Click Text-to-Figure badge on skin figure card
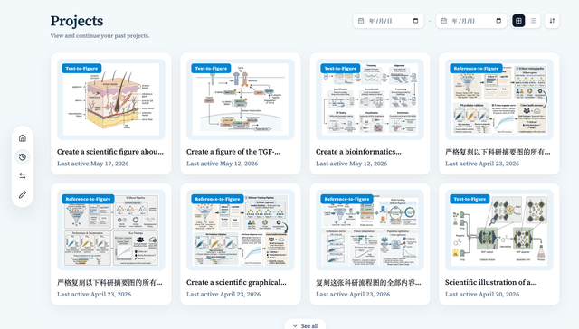Viewport: 579px width, 329px height. pyautogui.click(x=81, y=68)
